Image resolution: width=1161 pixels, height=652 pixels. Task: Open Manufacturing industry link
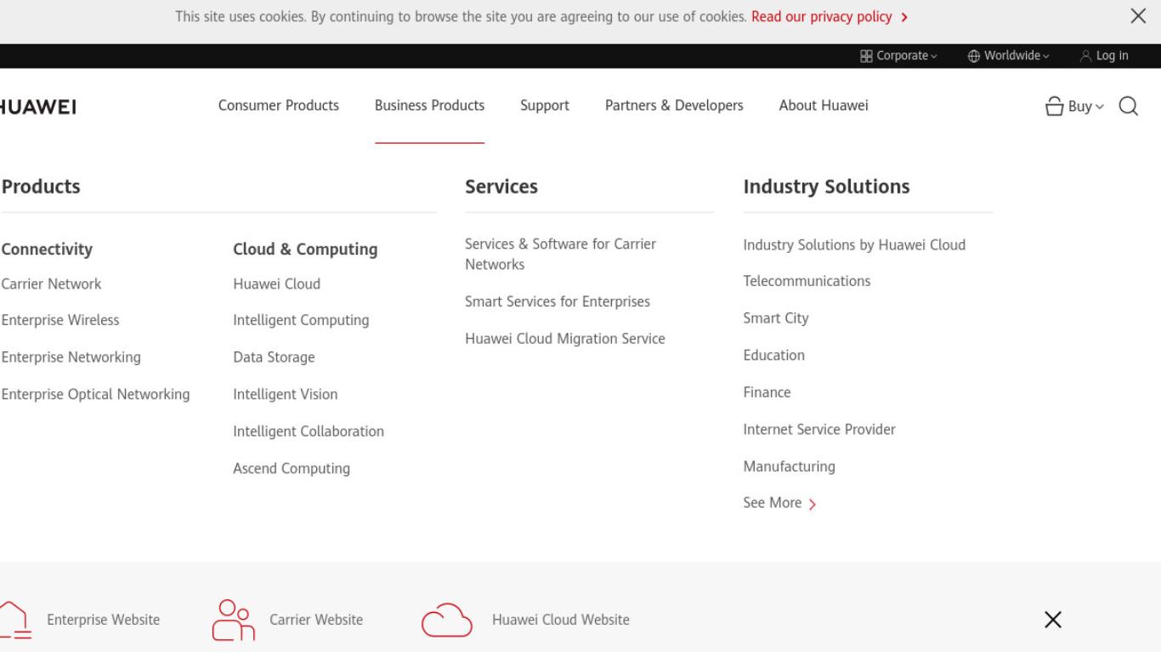coord(790,467)
